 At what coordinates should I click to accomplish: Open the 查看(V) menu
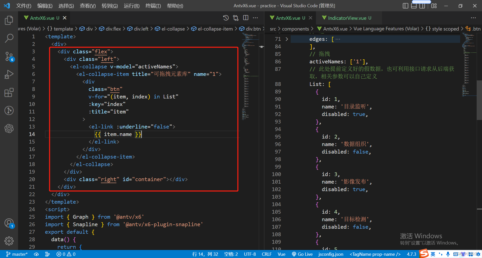pyautogui.click(x=88, y=6)
